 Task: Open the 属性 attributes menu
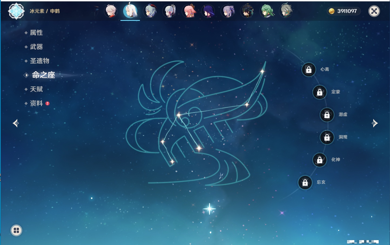click(36, 33)
